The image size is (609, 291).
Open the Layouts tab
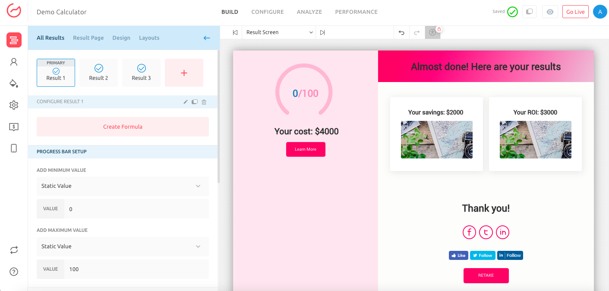click(x=149, y=38)
